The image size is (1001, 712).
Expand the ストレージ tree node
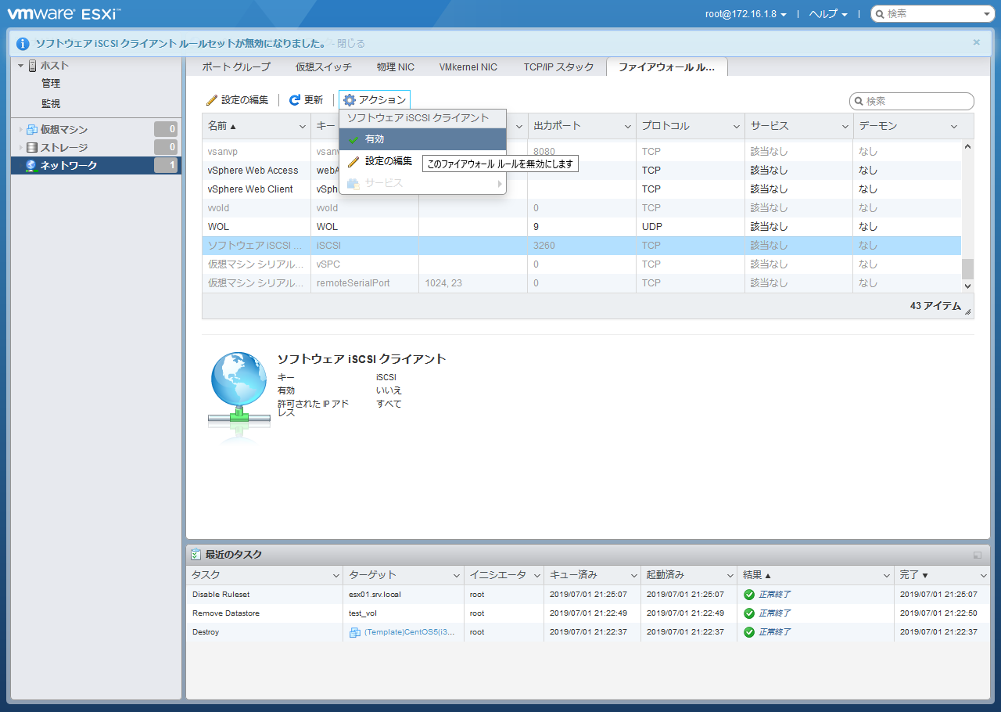pyautogui.click(x=20, y=147)
